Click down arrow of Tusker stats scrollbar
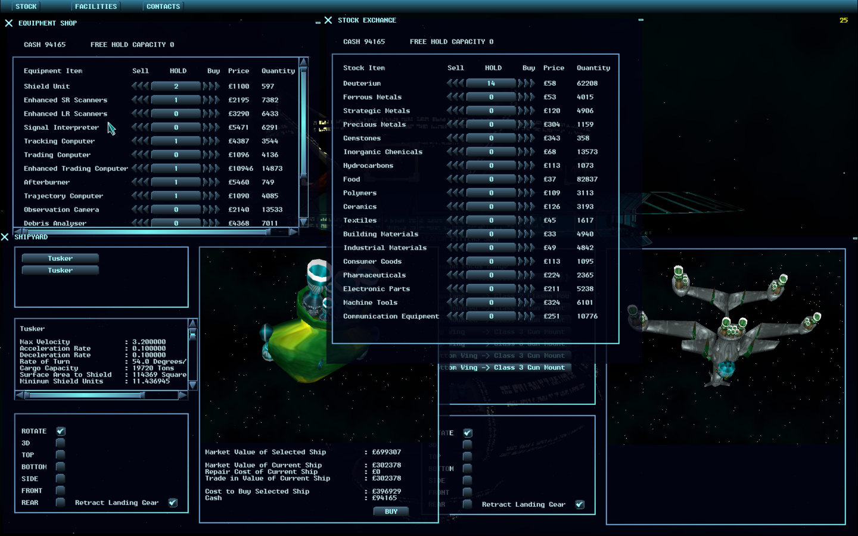Viewport: 858px width, 536px height. click(x=192, y=386)
